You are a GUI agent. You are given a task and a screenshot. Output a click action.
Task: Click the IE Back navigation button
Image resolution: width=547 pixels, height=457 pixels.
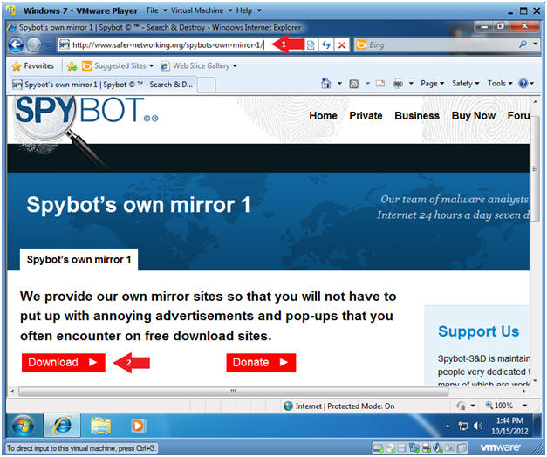pyautogui.click(x=16, y=45)
